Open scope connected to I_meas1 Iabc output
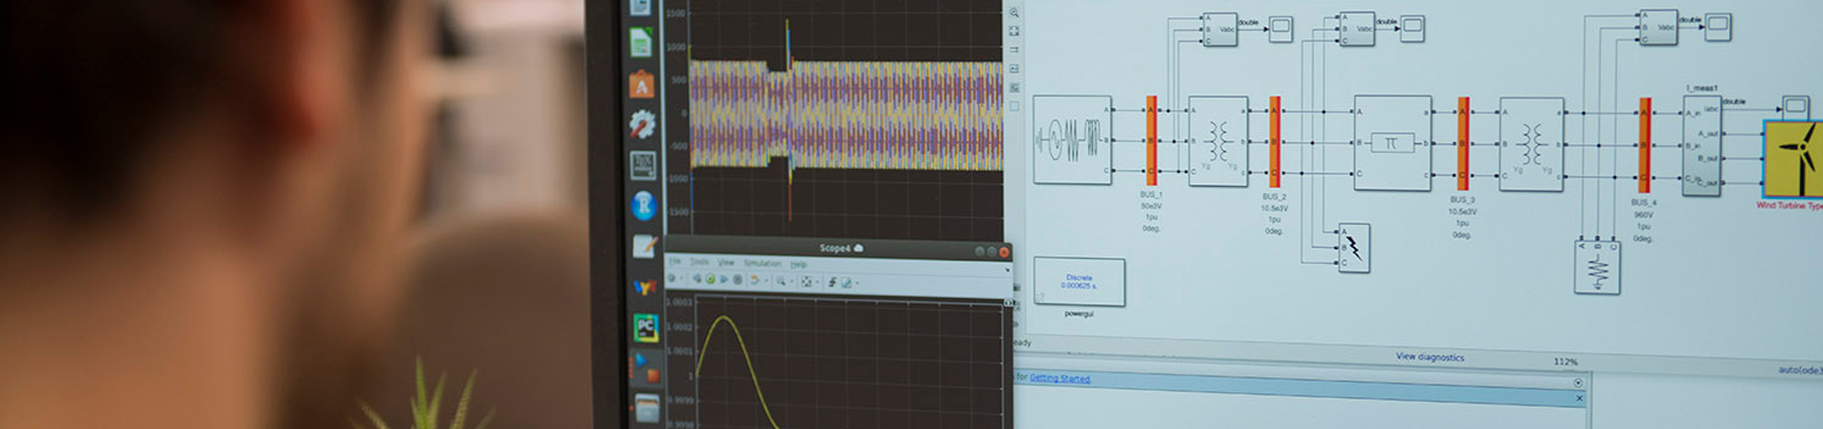 point(1795,106)
